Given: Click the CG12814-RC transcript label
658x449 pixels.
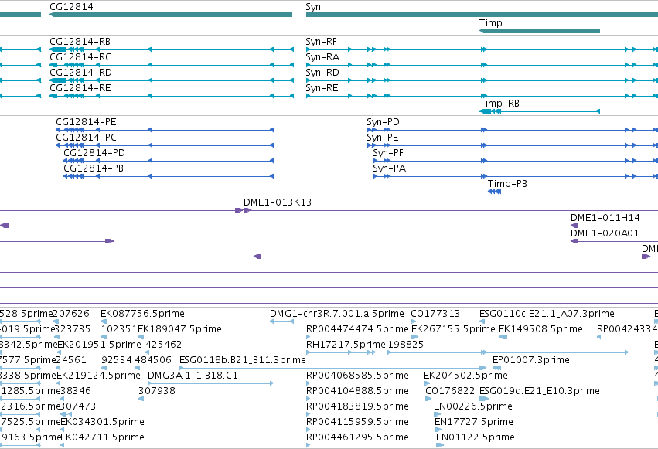Looking at the screenshot, I should coord(80,57).
